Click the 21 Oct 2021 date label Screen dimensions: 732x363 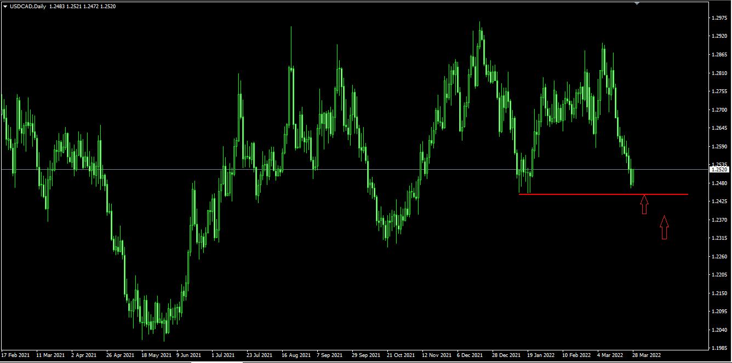(x=401, y=355)
